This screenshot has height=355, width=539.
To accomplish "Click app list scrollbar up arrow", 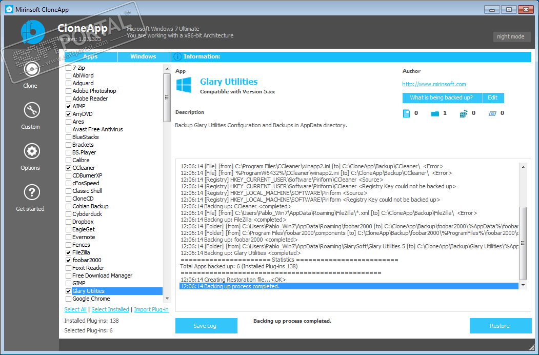I will [x=167, y=69].
